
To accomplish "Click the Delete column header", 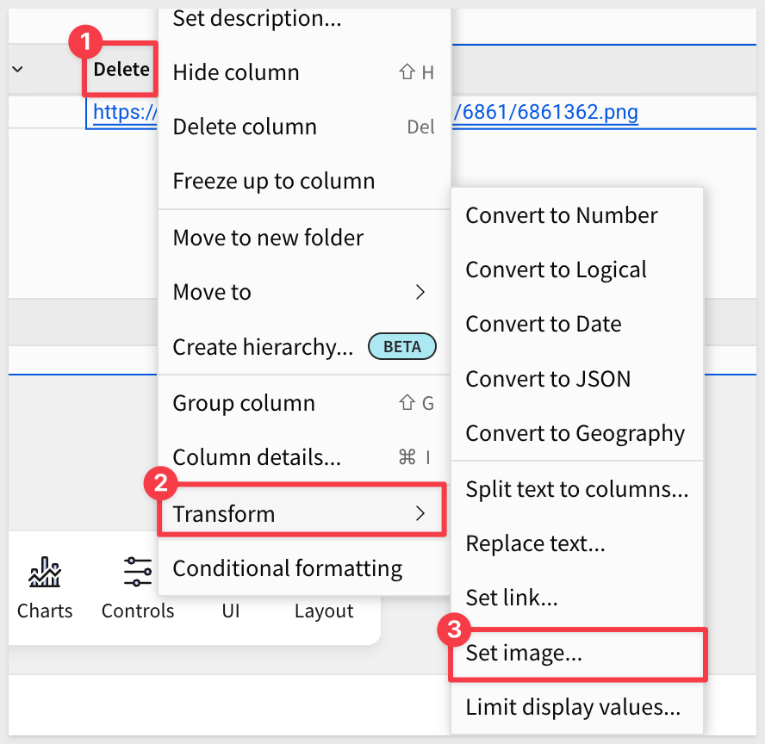I will point(121,69).
